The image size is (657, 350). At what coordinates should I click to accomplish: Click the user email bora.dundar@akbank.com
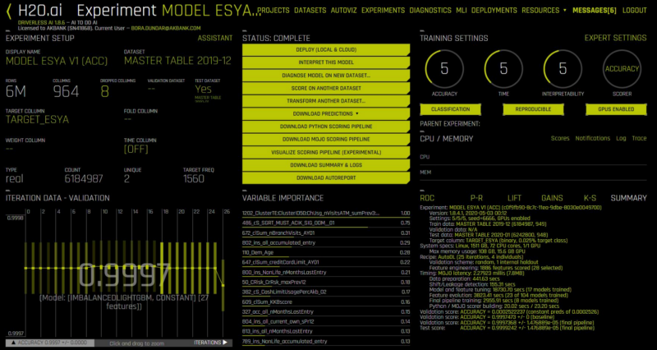[x=166, y=28]
